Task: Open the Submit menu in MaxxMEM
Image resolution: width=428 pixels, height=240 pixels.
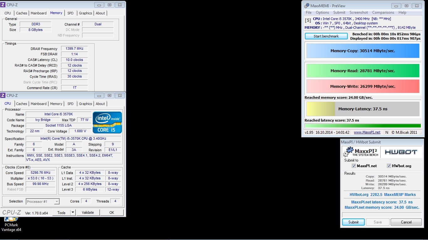Action: click(339, 12)
